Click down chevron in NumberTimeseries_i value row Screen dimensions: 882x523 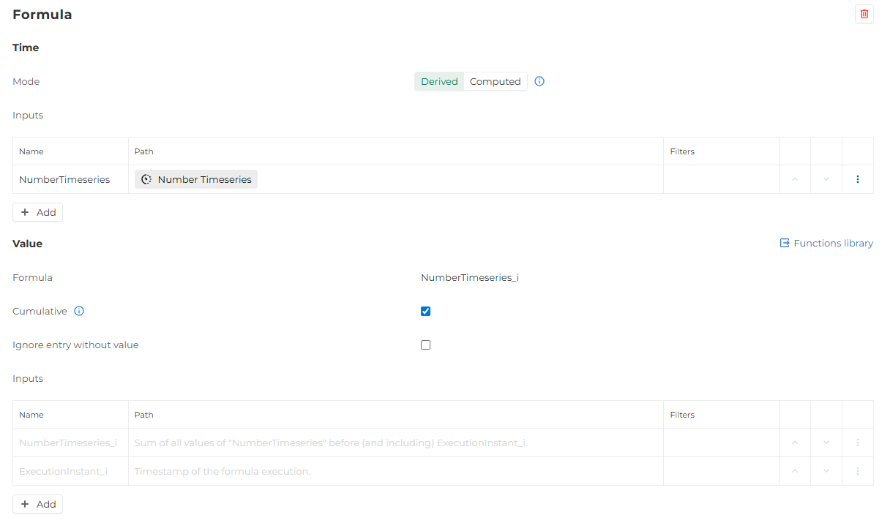coord(826,443)
